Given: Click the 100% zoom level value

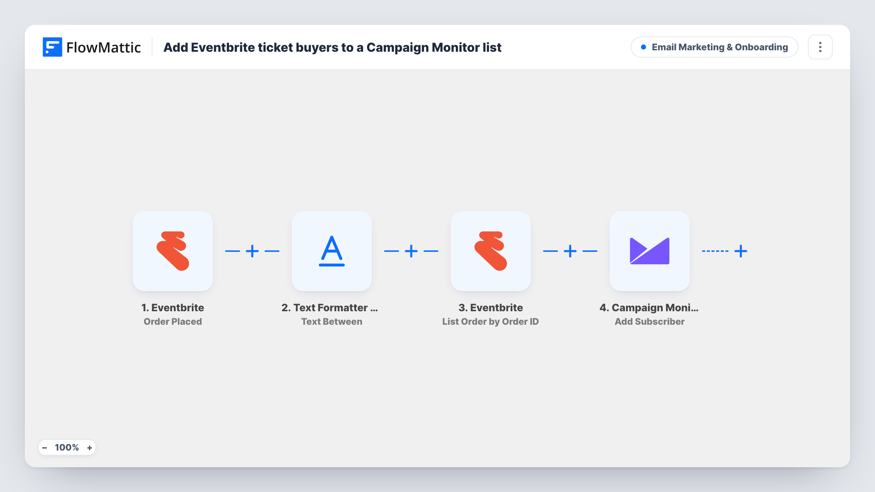Looking at the screenshot, I should pos(67,448).
